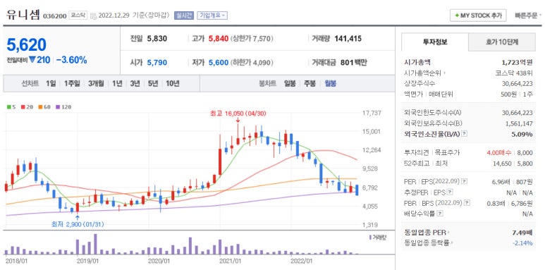Click the 거래량 volume chart legend
The width and height of the screenshot is (545, 270).
click(377, 238)
